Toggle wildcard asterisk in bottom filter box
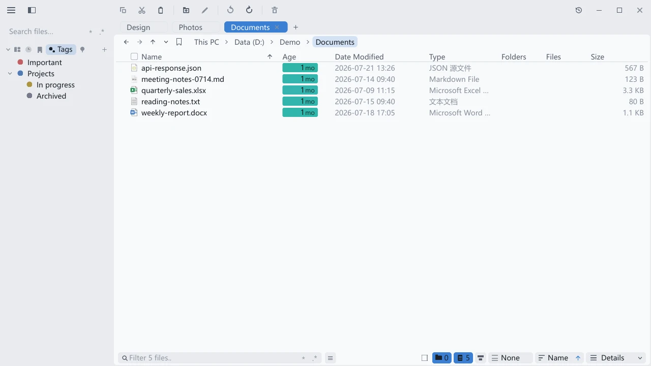The height and width of the screenshot is (366, 651). pos(304,358)
